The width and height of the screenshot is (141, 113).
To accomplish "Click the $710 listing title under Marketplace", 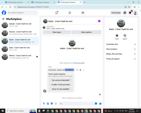I will coord(56,29).
